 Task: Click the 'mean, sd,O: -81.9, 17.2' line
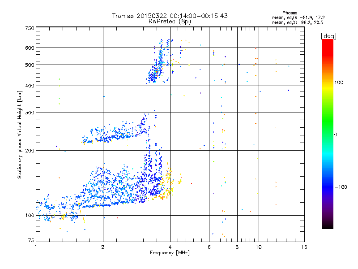pos(298,18)
